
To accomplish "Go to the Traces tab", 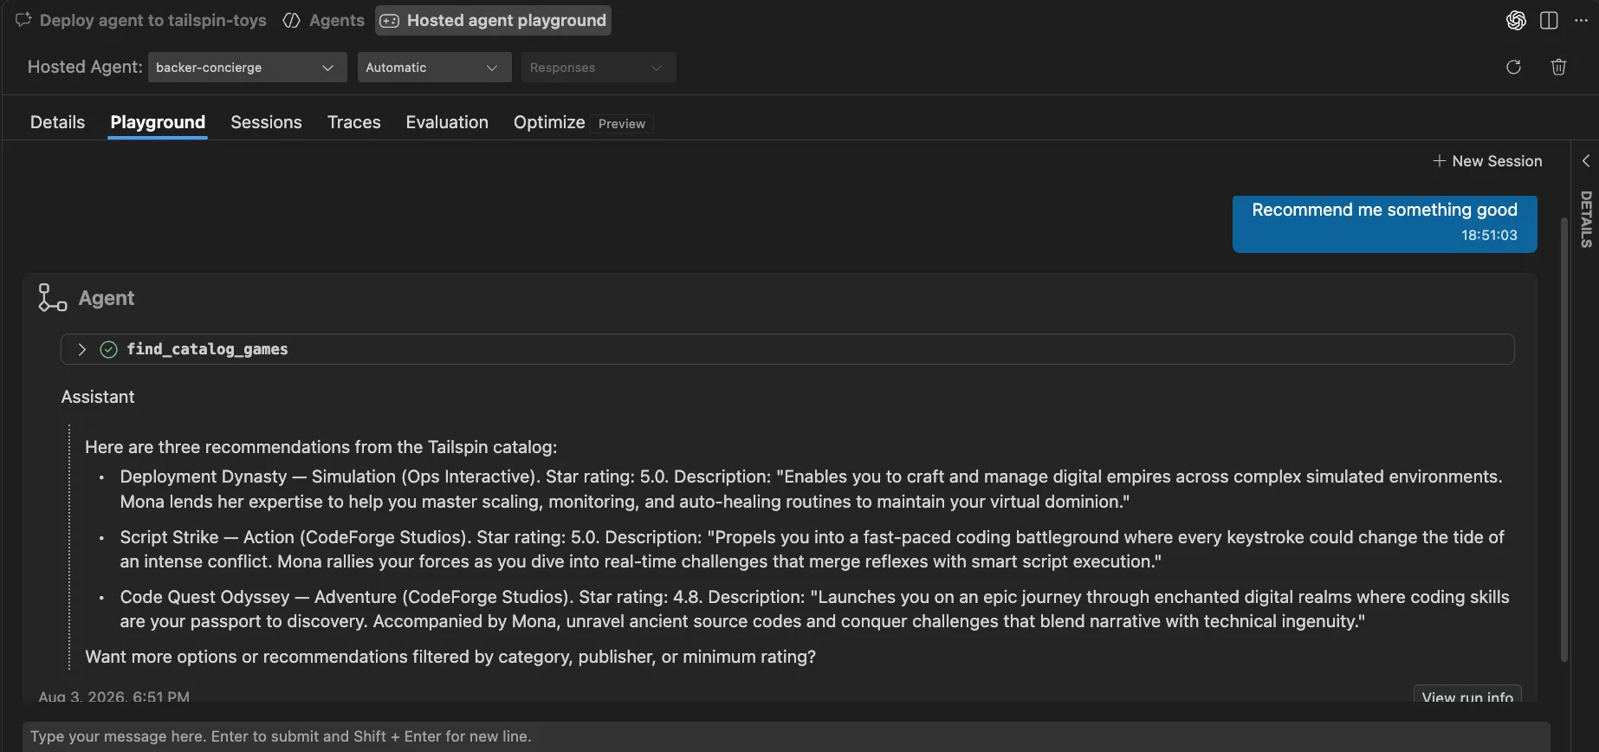I will click(x=353, y=122).
